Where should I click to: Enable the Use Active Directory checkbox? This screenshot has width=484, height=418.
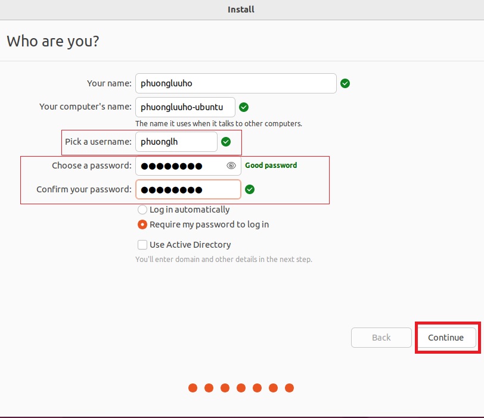tap(142, 245)
